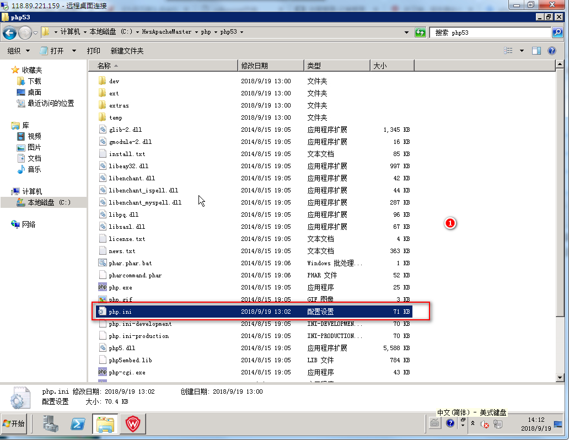Select 桌面 in the favorites sidebar
569x440 pixels.
pyautogui.click(x=35, y=92)
